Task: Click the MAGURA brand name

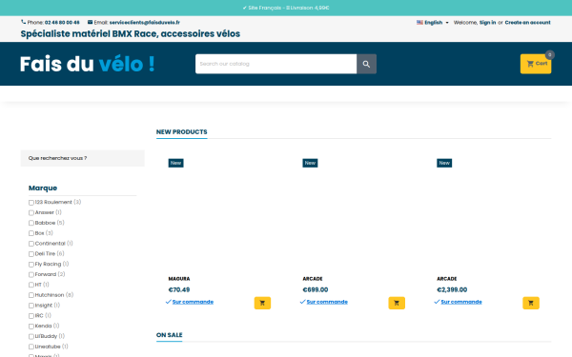Action: [x=179, y=279]
